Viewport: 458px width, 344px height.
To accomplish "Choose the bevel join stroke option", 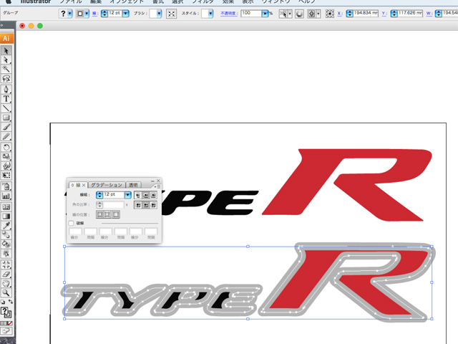I will point(153,205).
